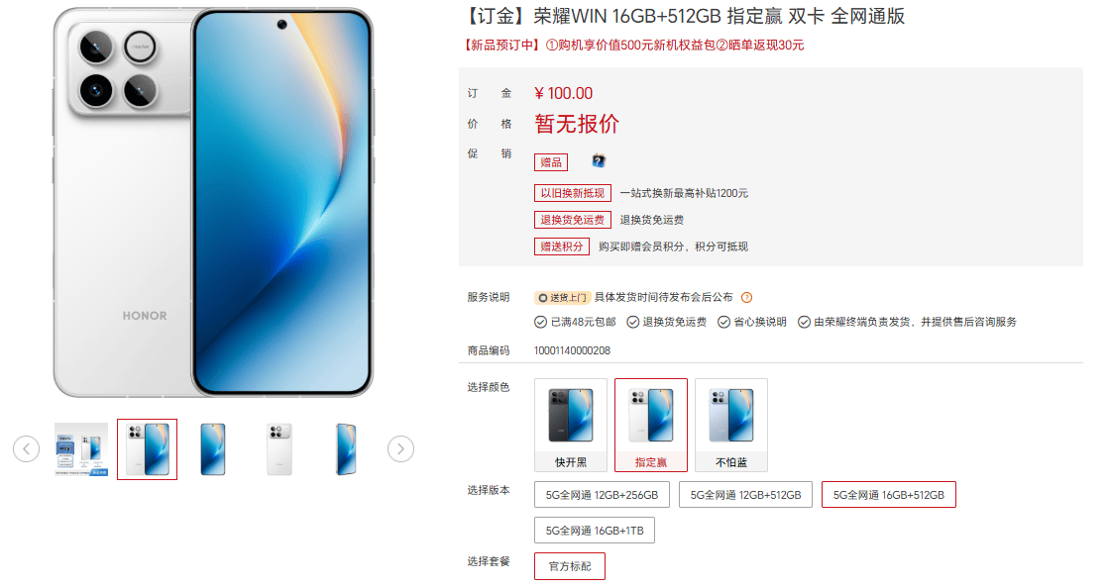
Task: Open the gift item icon next to 赠品
Action: click(599, 161)
